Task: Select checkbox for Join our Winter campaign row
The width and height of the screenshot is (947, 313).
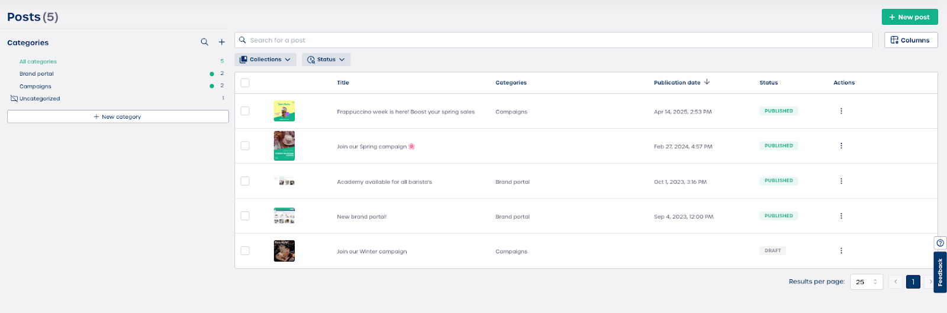Action: point(245,251)
